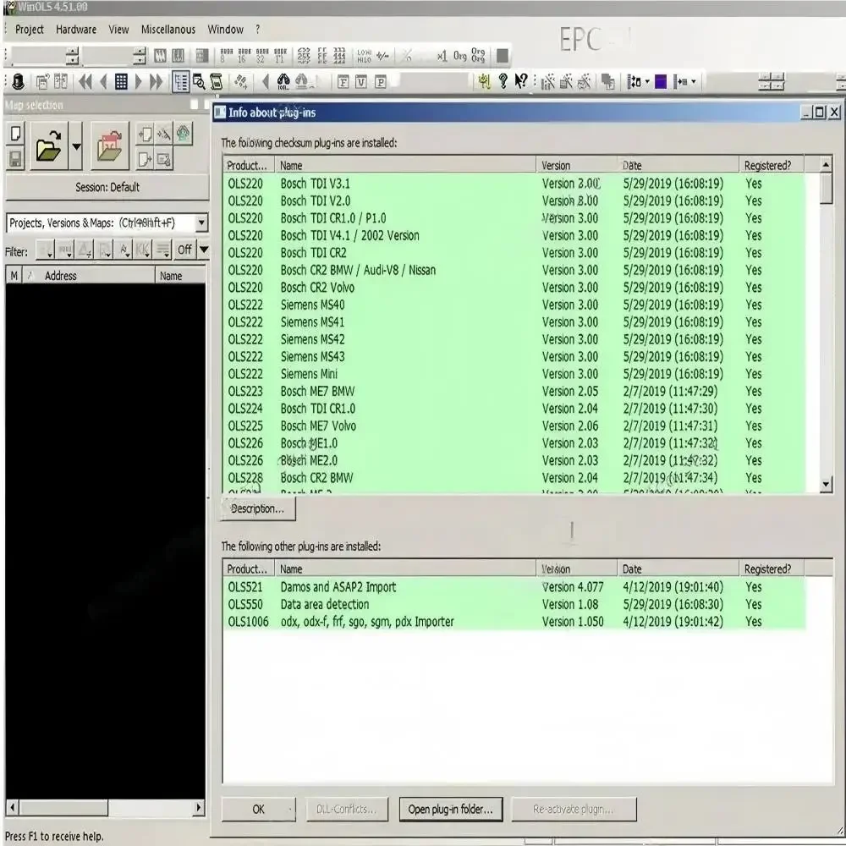Toggle the filter Off button

pyautogui.click(x=184, y=250)
